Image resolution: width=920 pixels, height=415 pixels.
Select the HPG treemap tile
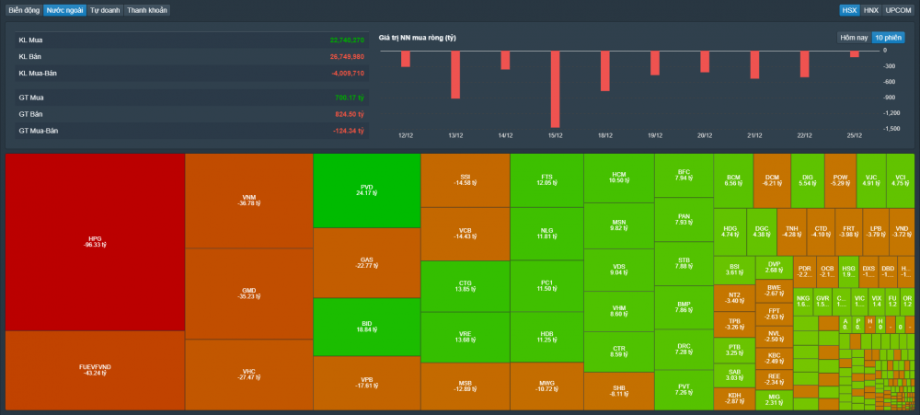click(x=95, y=242)
